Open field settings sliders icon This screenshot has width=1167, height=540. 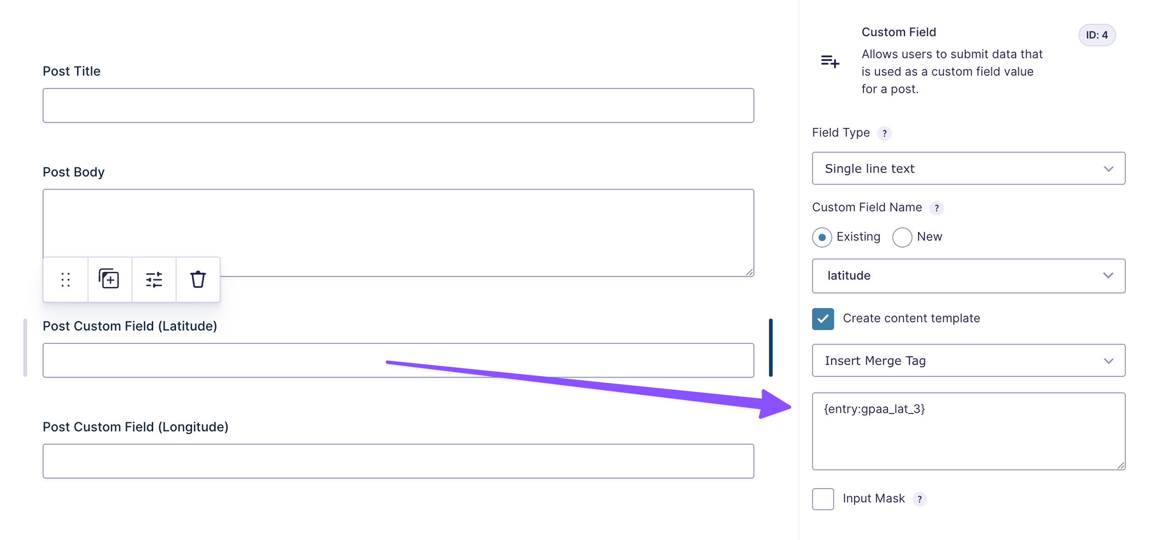154,279
